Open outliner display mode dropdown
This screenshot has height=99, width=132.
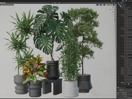click(119, 3)
